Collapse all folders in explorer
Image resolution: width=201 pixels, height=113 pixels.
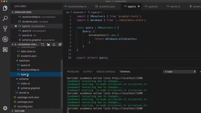[x=60, y=45]
